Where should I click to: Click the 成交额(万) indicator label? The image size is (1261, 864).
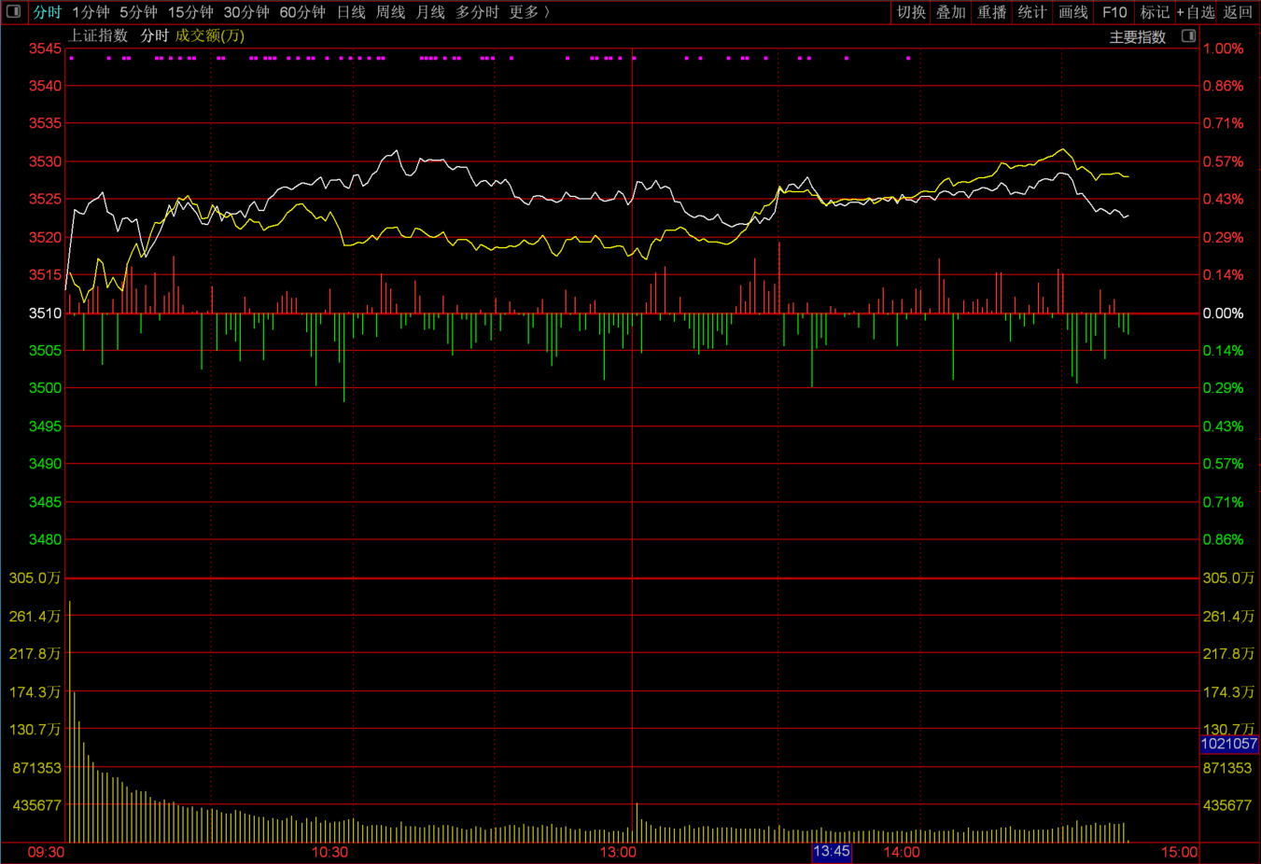point(210,35)
